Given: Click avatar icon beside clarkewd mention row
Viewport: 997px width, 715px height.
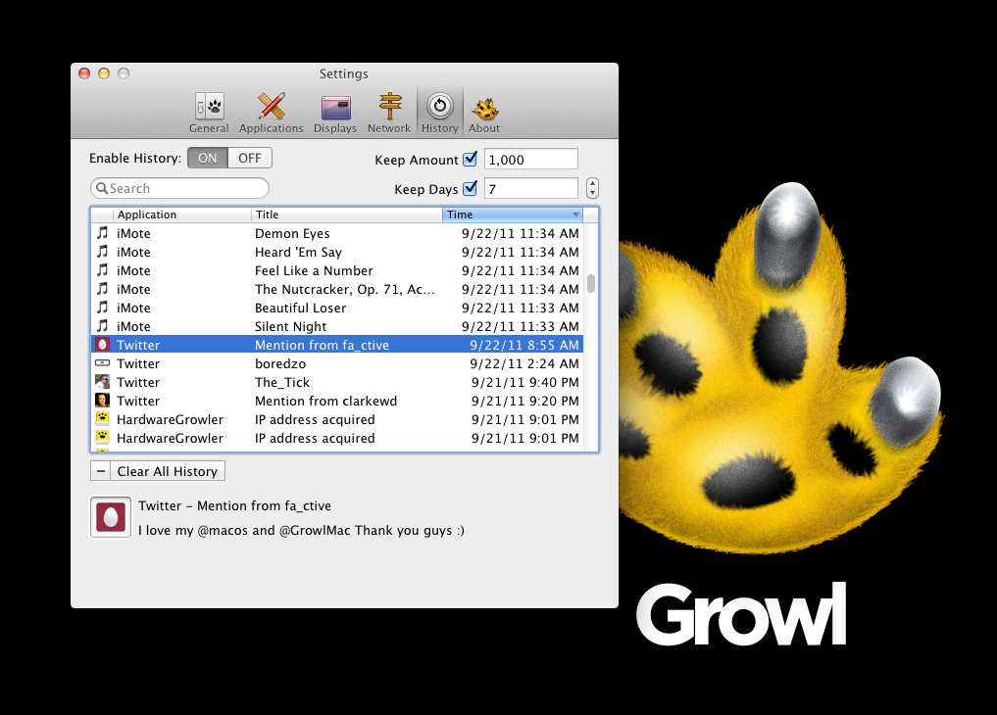Looking at the screenshot, I should [102, 400].
